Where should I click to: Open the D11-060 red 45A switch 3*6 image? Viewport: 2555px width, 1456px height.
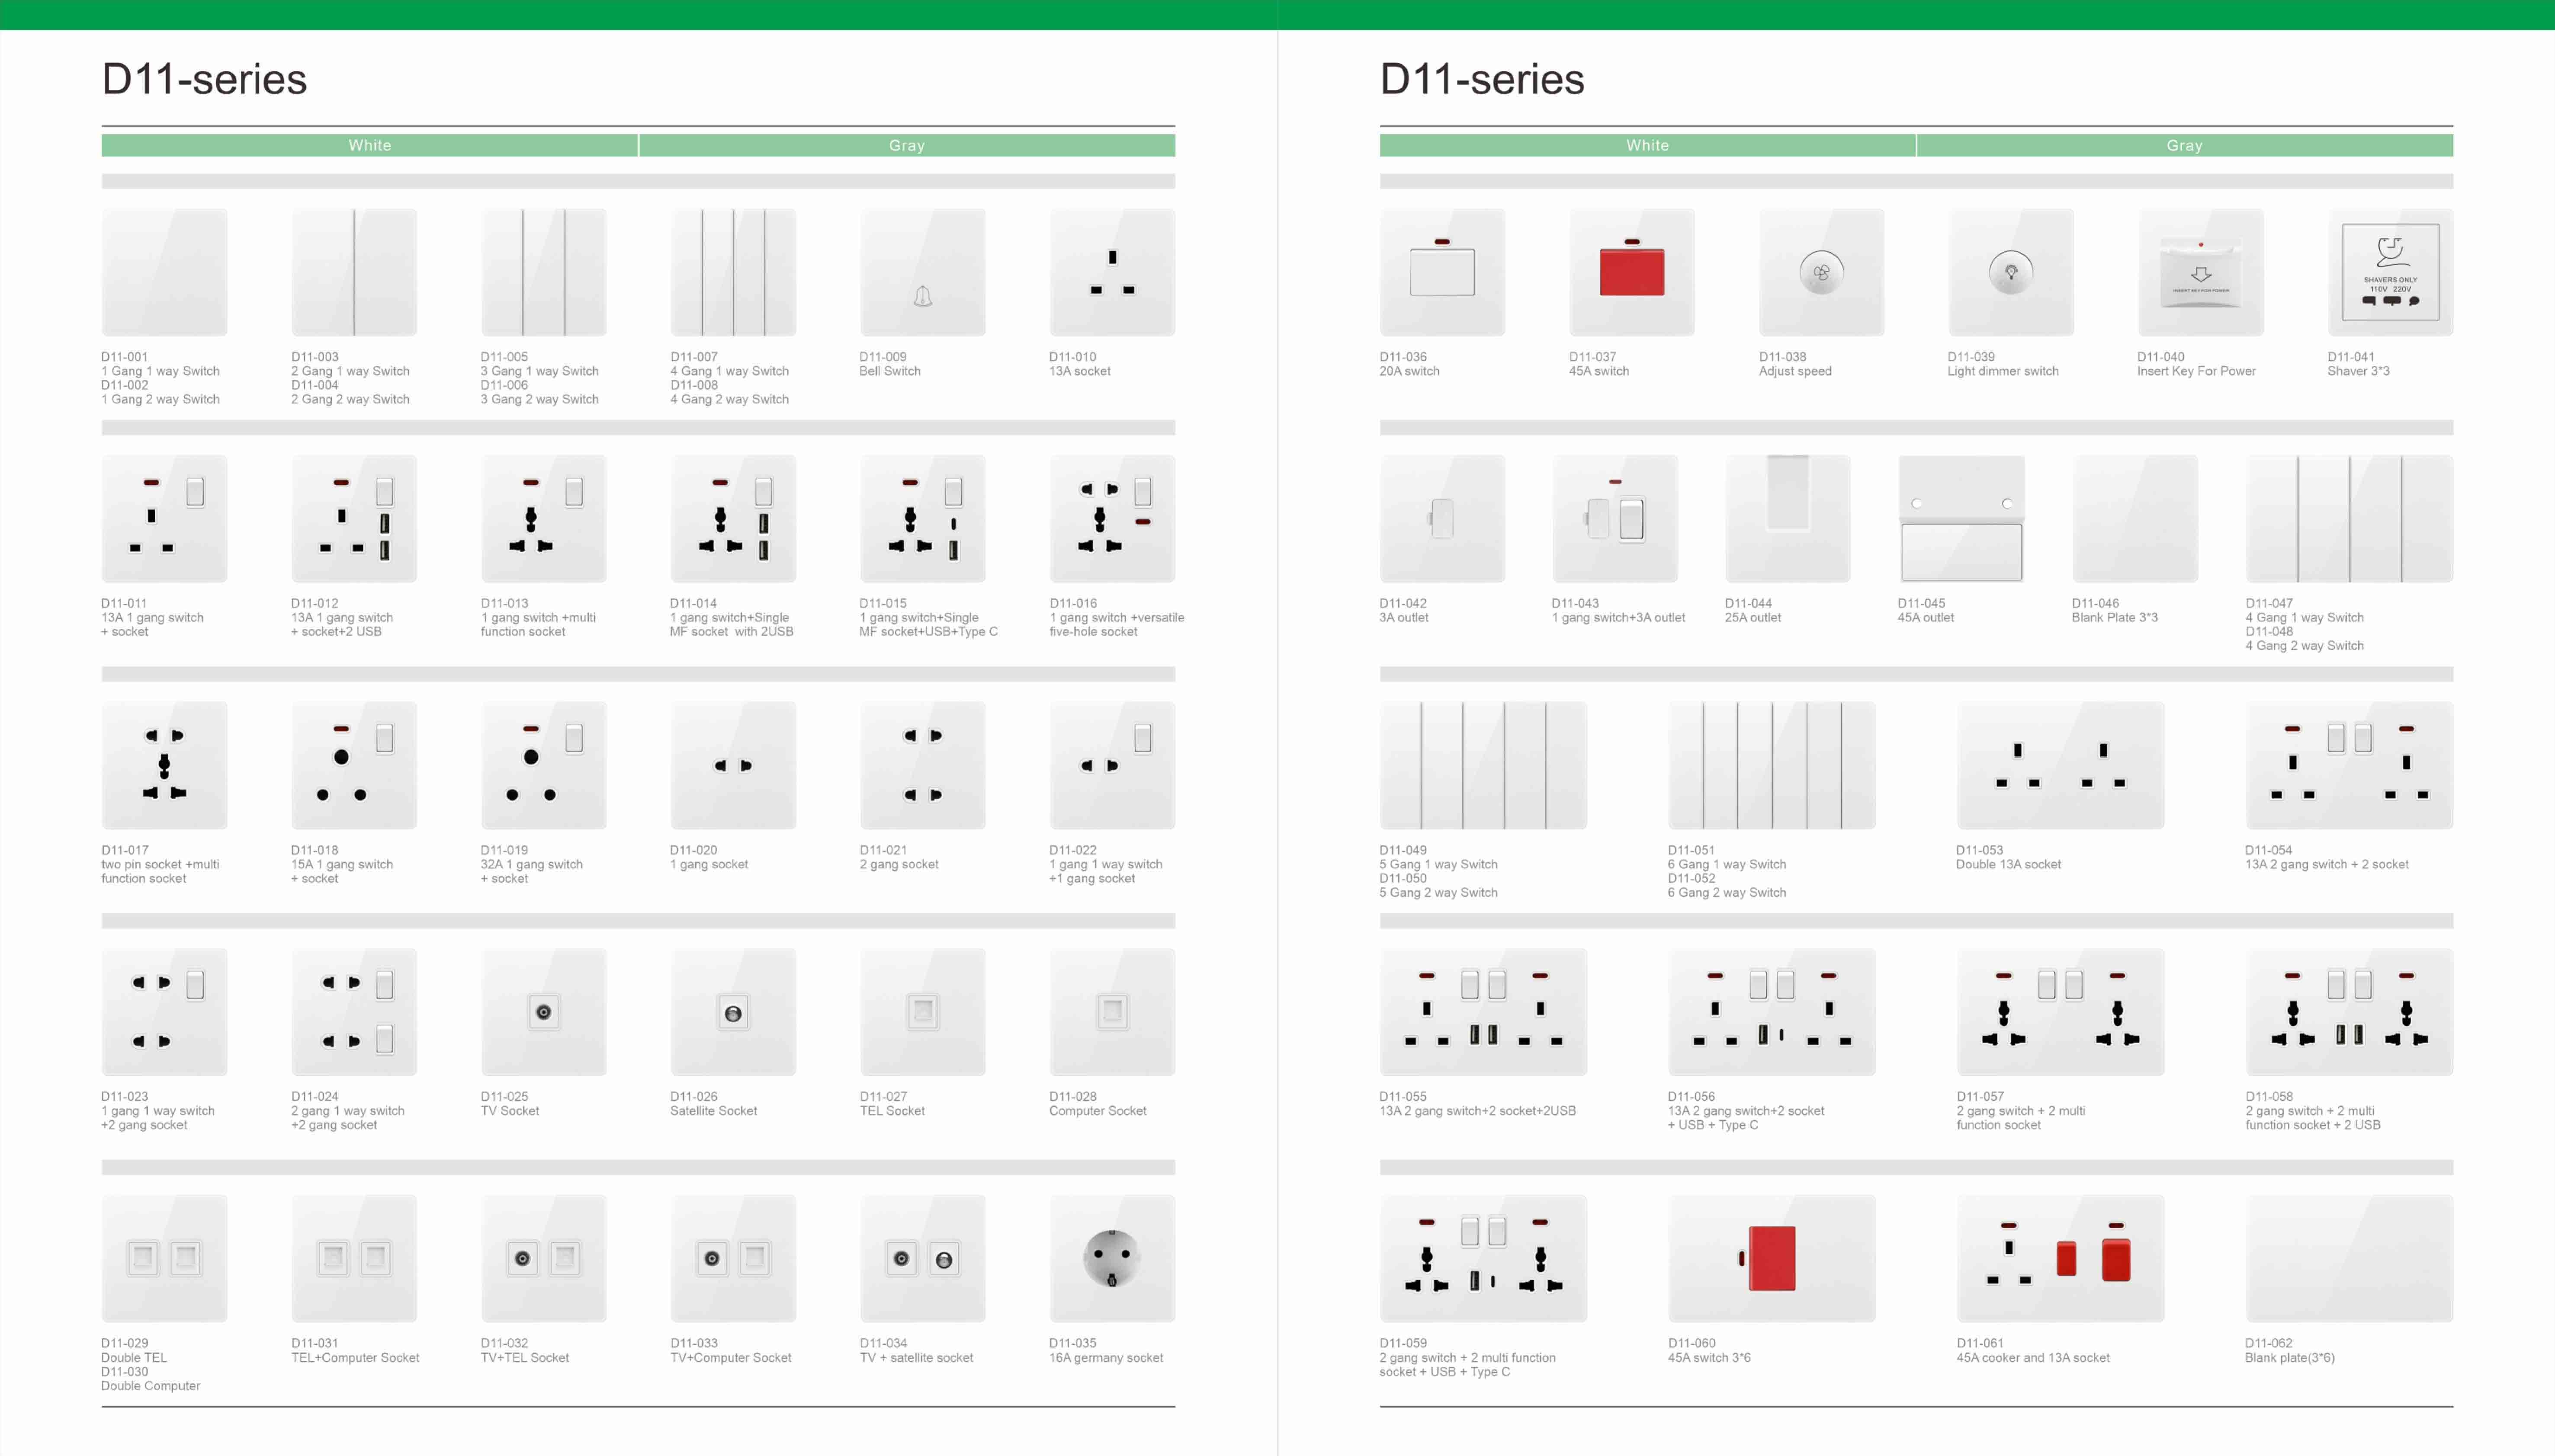coord(1772,1259)
